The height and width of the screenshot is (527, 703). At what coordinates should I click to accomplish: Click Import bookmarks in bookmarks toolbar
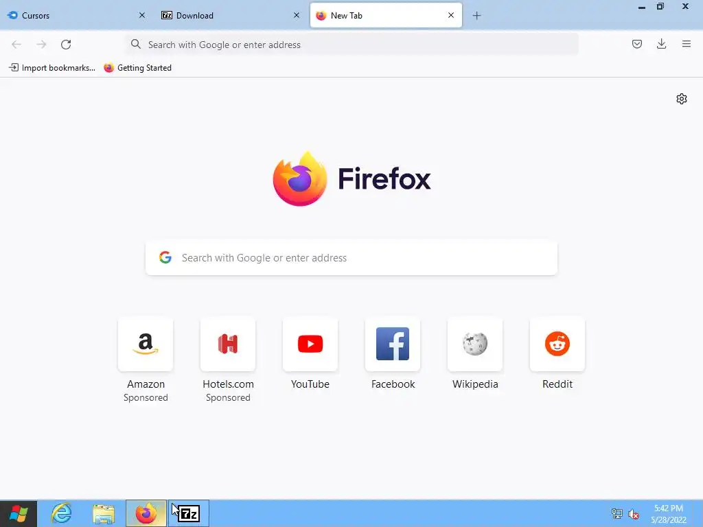click(x=52, y=68)
